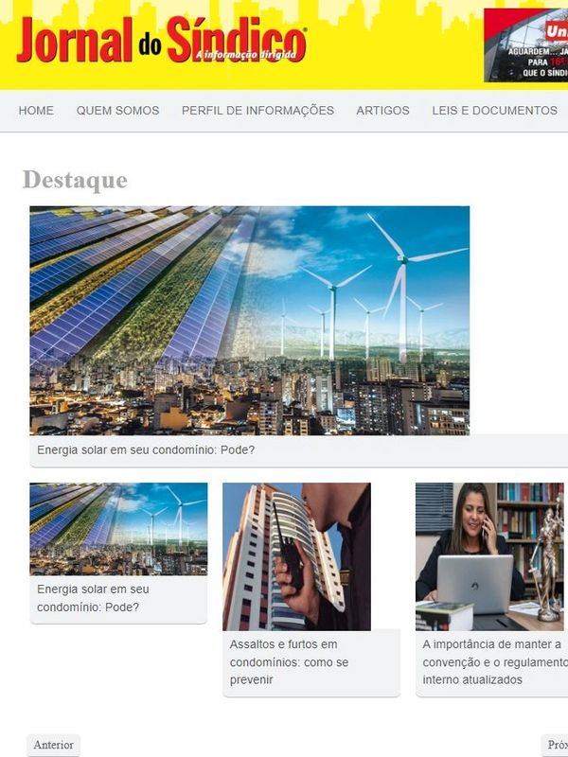
Task: Open the small solar energy thumbnail
Action: tap(119, 529)
